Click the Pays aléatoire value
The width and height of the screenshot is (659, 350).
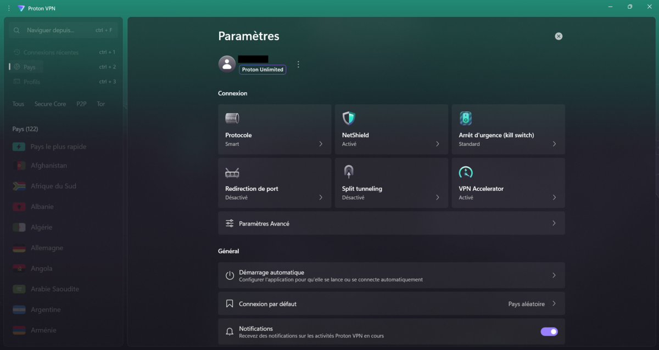tap(527, 304)
